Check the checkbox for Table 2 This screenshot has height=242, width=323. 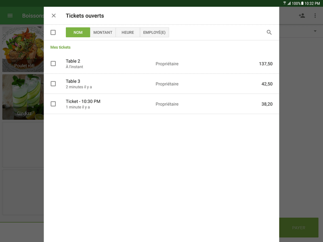[53, 63]
